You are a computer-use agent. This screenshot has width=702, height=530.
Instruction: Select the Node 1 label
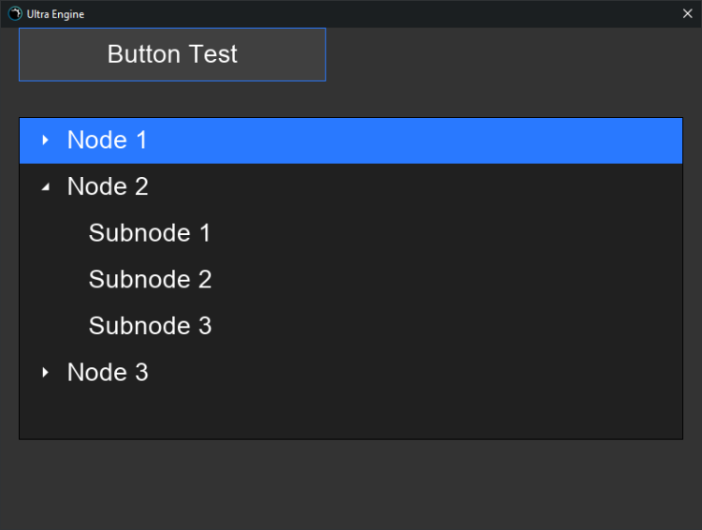click(x=108, y=140)
